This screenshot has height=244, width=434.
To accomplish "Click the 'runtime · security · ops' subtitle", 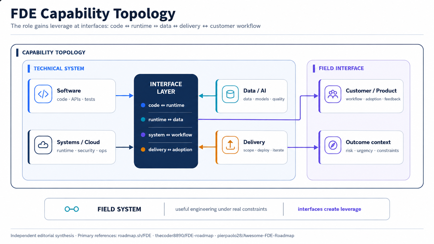I will pyautogui.click(x=82, y=151).
